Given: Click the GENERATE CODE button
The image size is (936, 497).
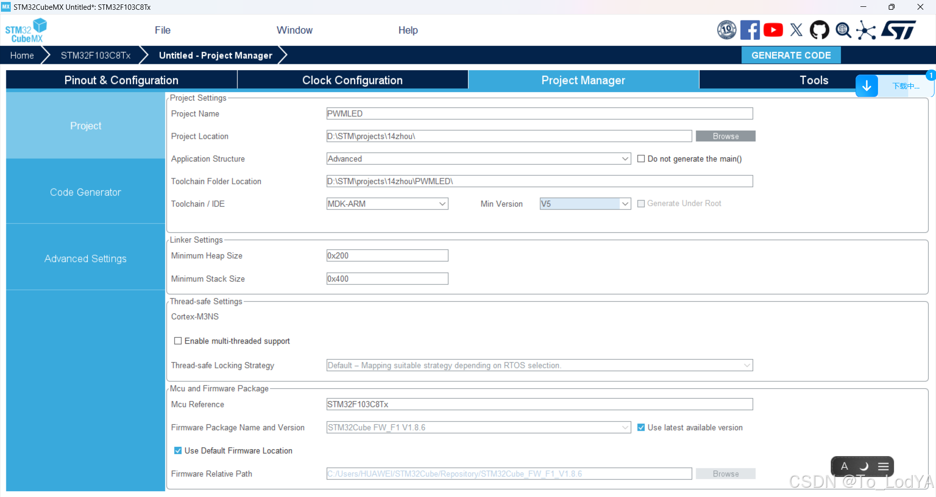Looking at the screenshot, I should (791, 55).
